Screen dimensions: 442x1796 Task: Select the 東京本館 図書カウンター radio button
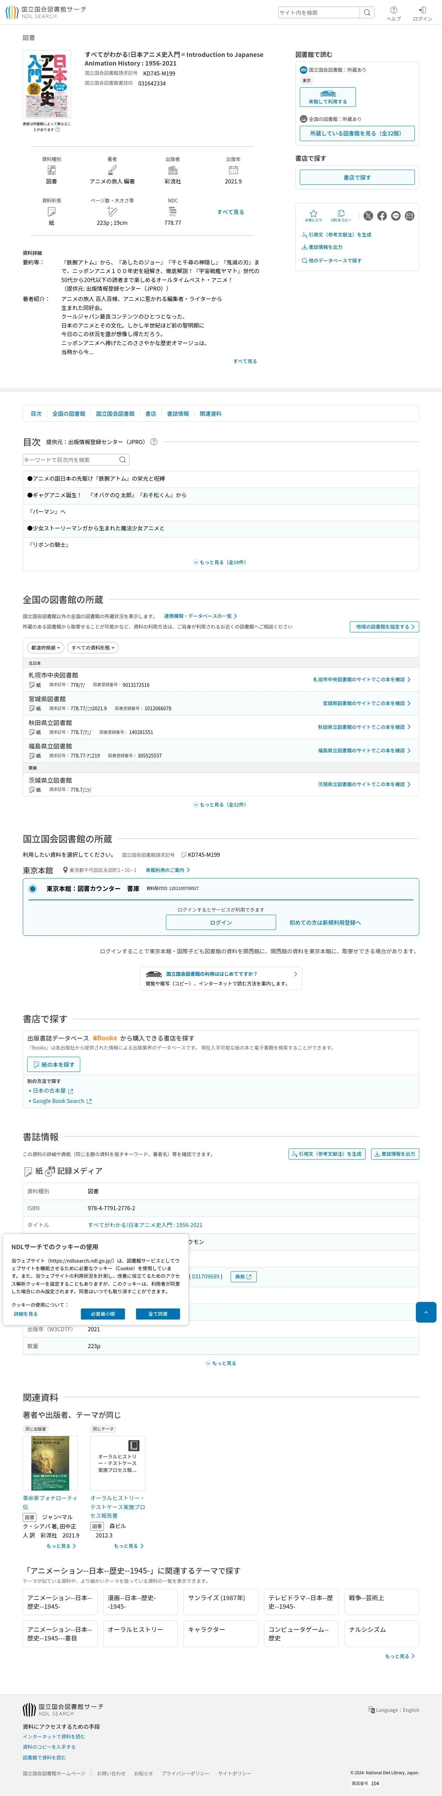click(33, 888)
